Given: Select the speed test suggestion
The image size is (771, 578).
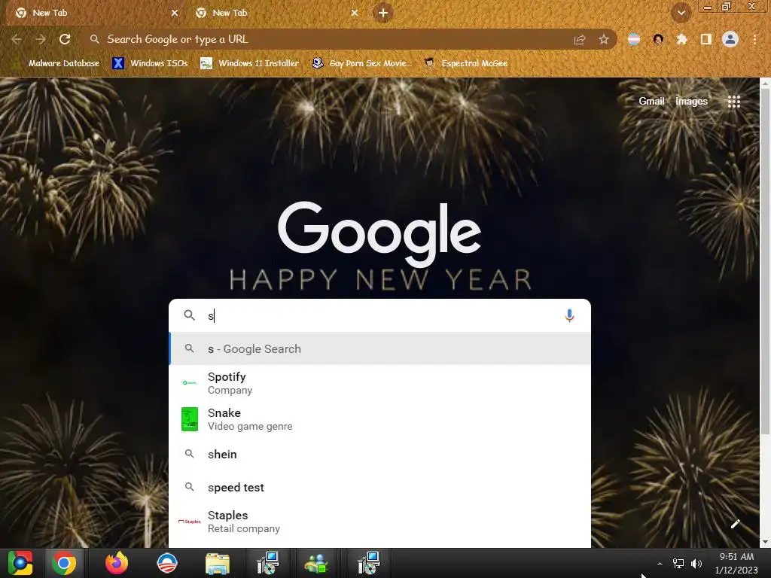Looking at the screenshot, I should point(379,487).
